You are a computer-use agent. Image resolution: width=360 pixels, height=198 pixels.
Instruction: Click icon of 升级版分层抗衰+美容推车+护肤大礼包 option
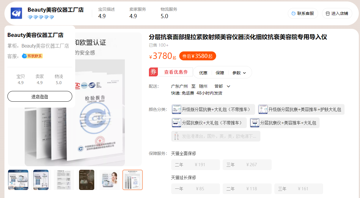pos(263,109)
